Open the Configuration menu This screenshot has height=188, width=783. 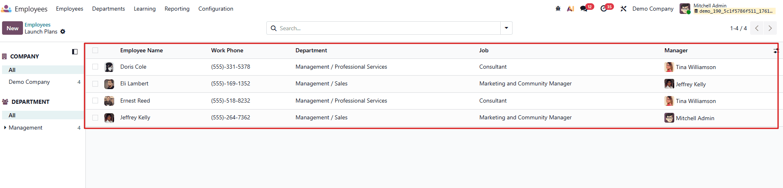click(x=216, y=9)
